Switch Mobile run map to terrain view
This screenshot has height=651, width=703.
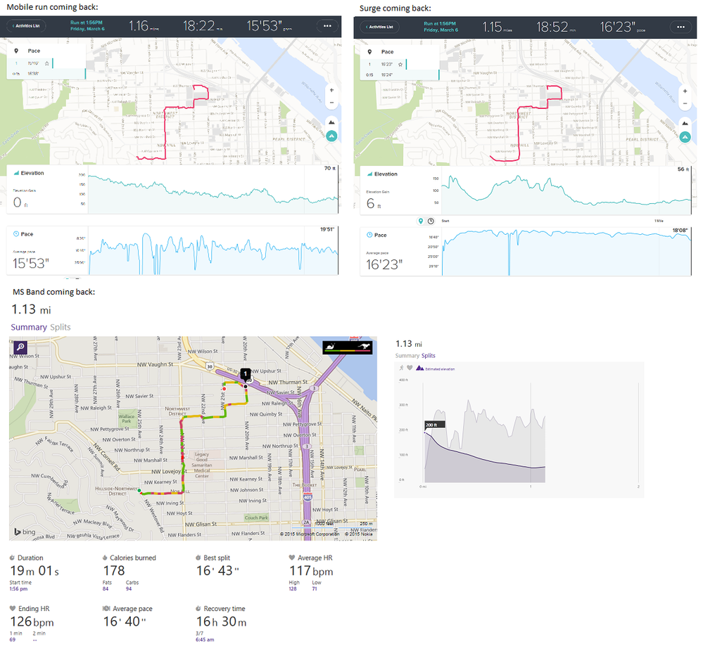tap(331, 122)
